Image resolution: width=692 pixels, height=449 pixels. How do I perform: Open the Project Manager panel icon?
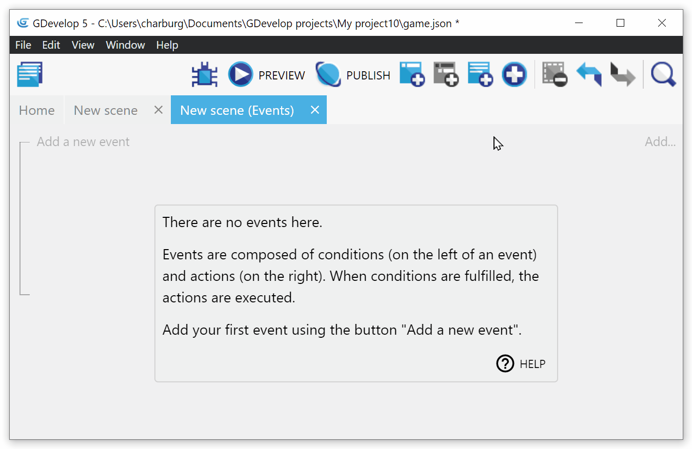coord(30,75)
